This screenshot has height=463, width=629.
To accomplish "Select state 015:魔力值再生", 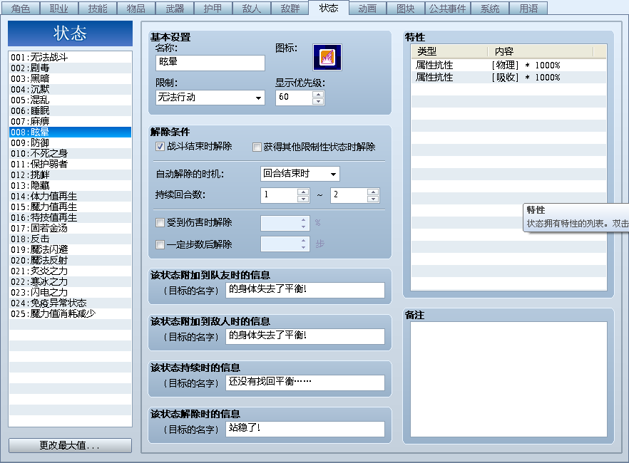I will coord(70,207).
